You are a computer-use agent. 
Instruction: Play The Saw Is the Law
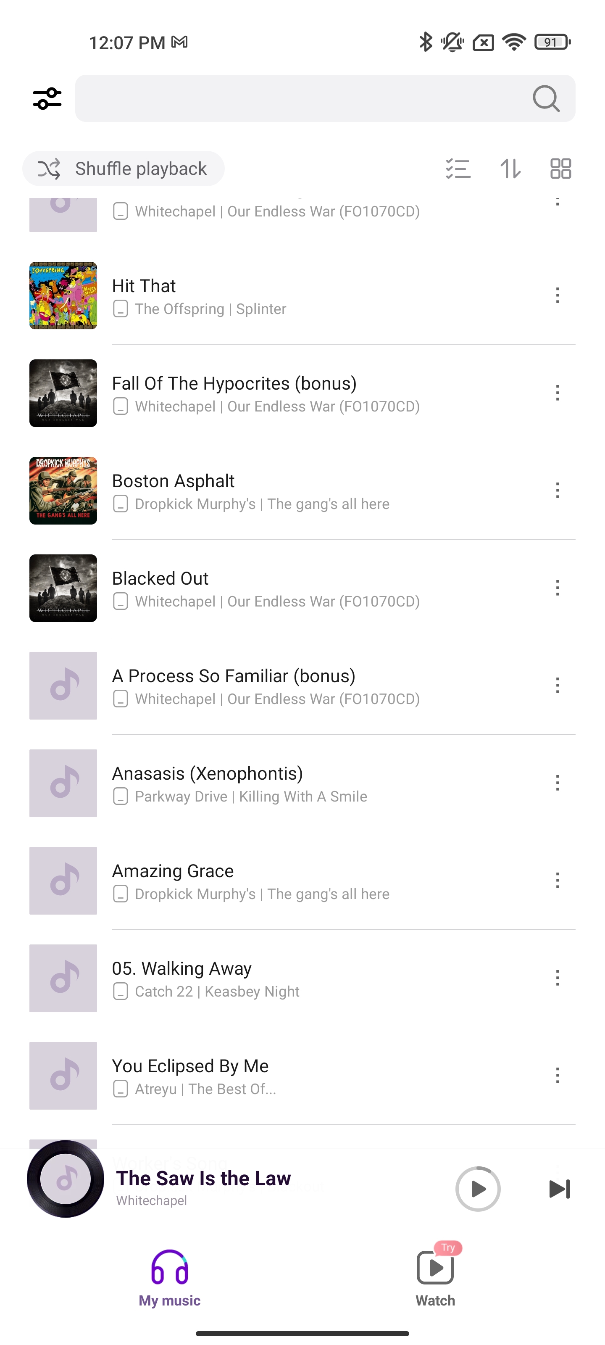(478, 1188)
